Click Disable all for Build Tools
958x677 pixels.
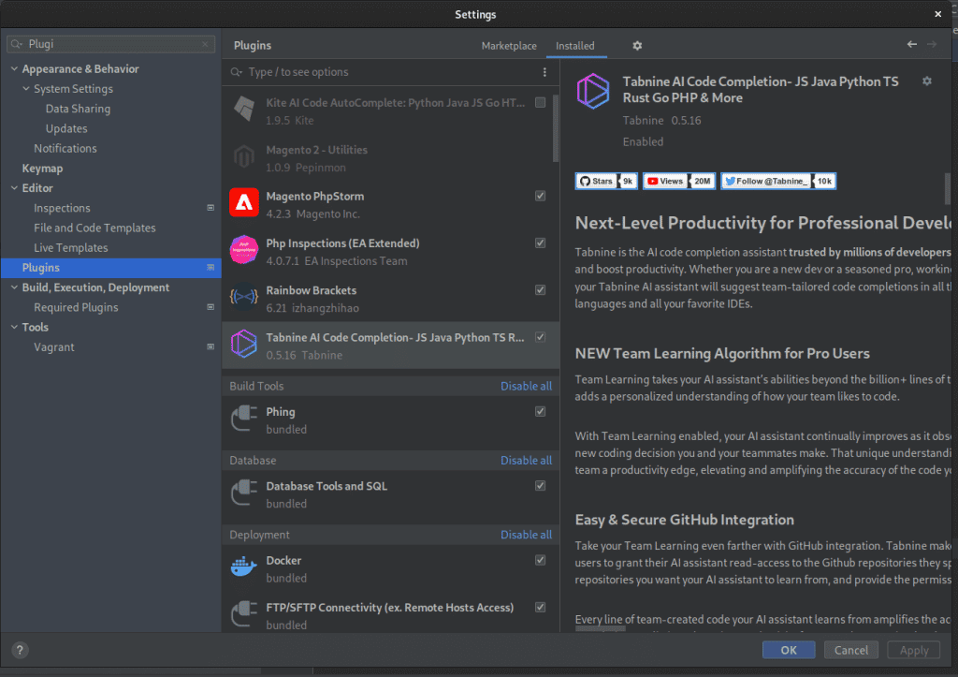point(526,386)
